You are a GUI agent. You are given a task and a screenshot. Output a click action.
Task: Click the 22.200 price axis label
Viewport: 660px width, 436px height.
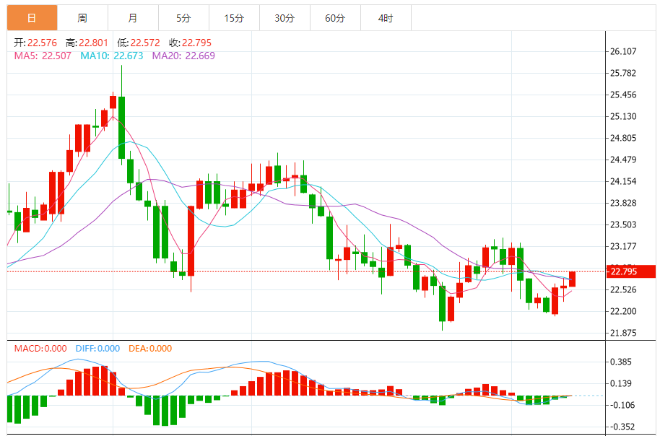point(623,311)
